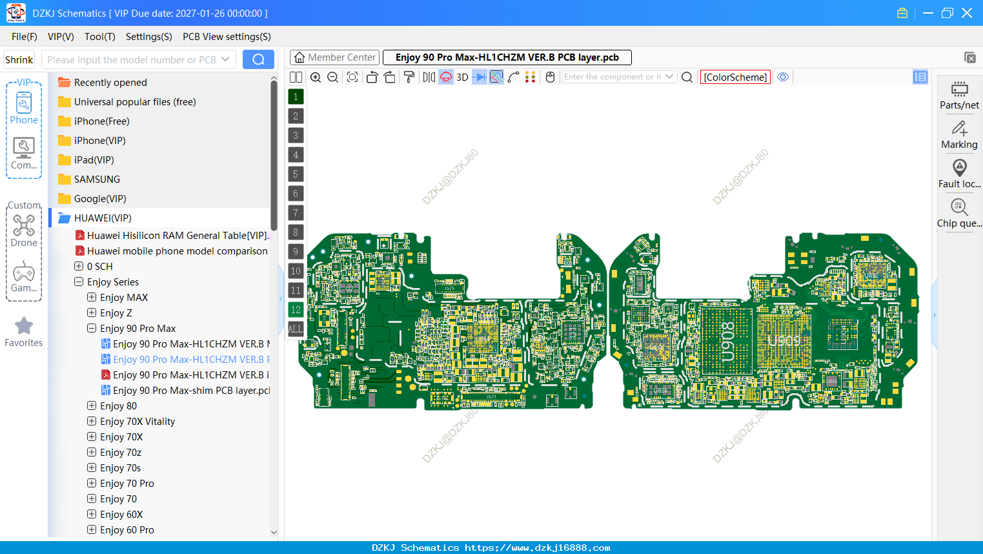Open Enjoy 90 Pro Max-shim PCB layer file
The height and width of the screenshot is (554, 983).
[185, 390]
